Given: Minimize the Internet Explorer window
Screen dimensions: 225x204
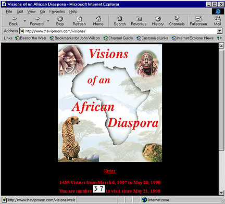Looking at the screenshot, I should pyautogui.click(x=209, y=4).
